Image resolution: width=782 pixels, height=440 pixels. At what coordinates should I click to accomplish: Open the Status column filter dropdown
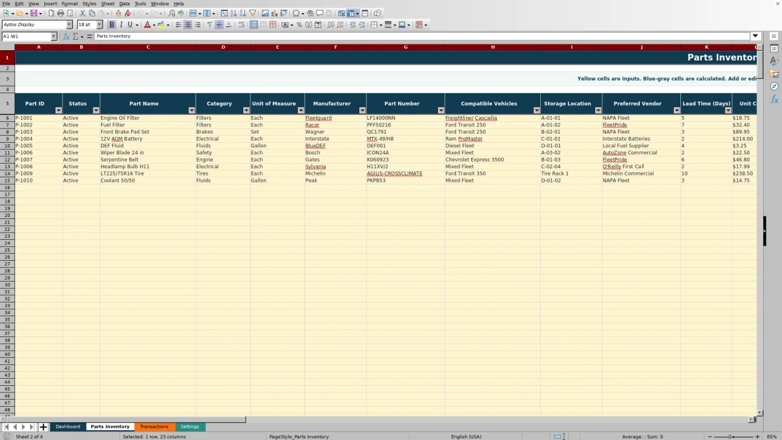click(96, 110)
